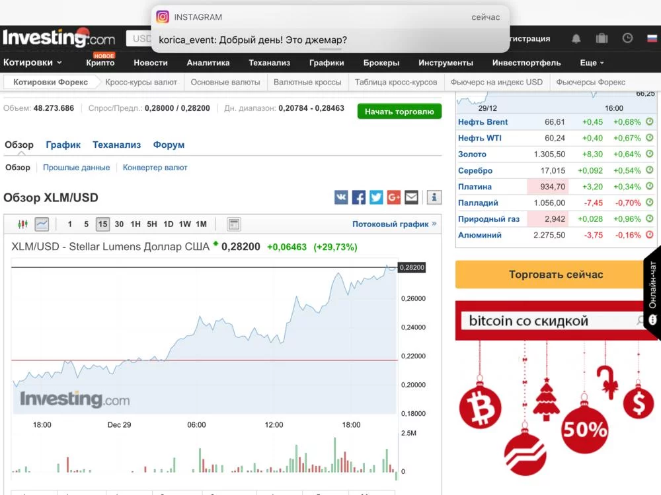The image size is (661, 495).
Task: Set chart interval to 1D
Action: click(x=168, y=224)
